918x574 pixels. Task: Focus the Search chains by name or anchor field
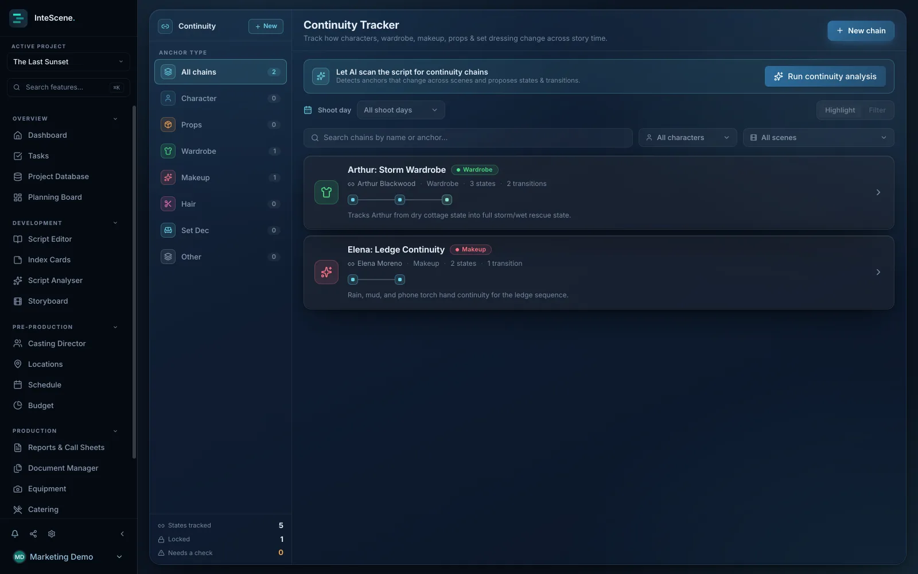pos(468,138)
